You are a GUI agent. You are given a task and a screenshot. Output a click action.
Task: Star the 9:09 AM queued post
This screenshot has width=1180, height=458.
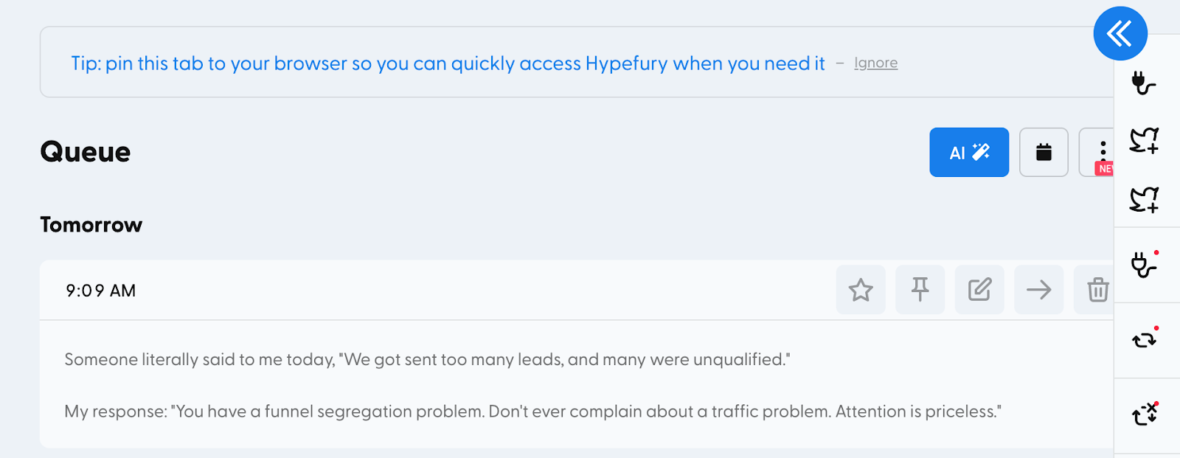pyautogui.click(x=861, y=290)
